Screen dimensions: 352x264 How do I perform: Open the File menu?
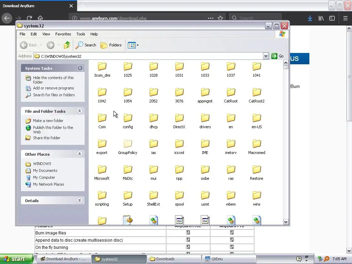coord(22,34)
